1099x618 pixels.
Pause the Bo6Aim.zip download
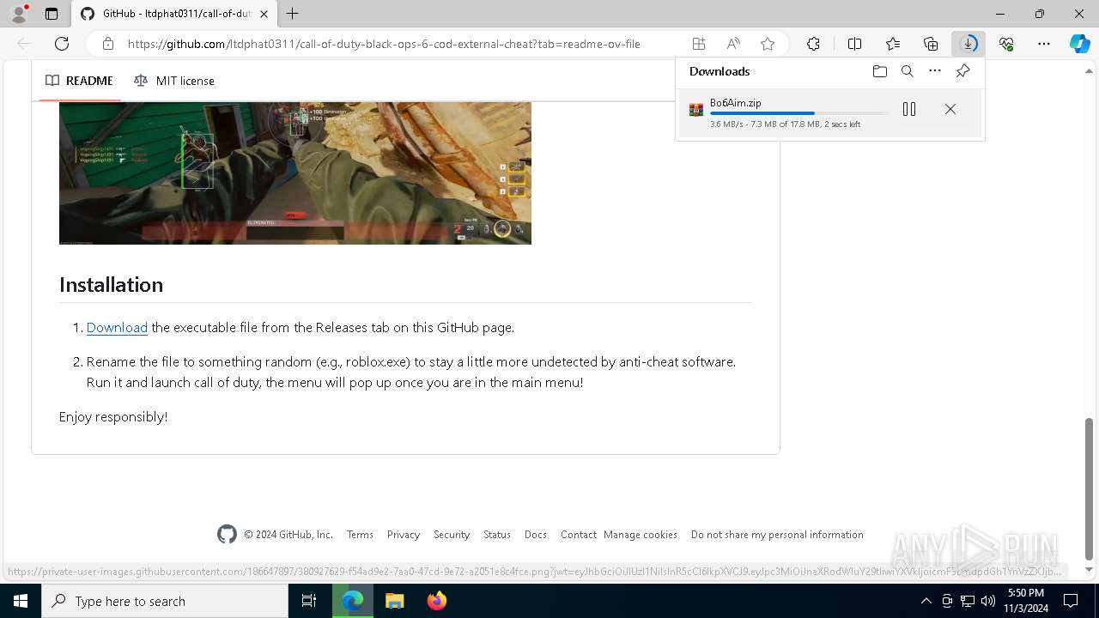point(909,109)
